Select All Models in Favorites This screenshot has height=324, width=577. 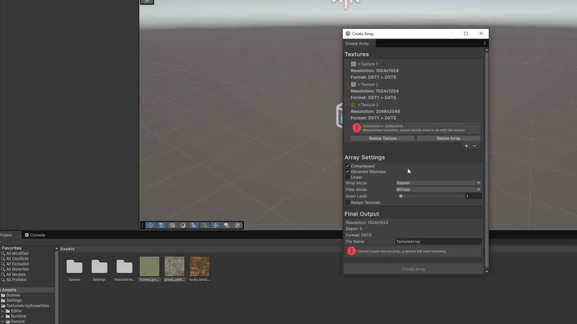click(16, 275)
